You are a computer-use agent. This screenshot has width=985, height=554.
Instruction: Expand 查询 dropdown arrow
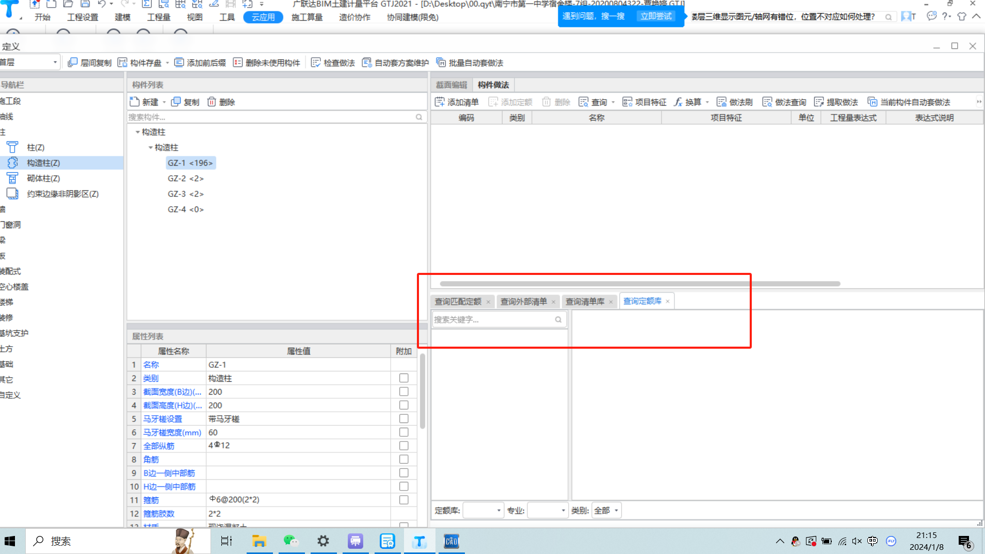click(613, 102)
